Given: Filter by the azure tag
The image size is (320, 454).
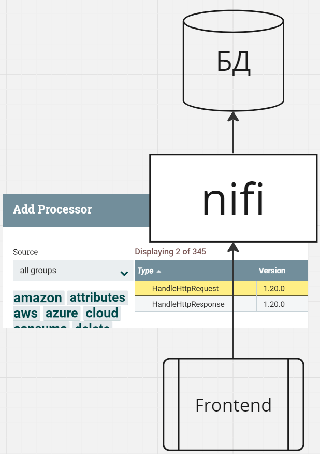Looking at the screenshot, I should (x=62, y=313).
